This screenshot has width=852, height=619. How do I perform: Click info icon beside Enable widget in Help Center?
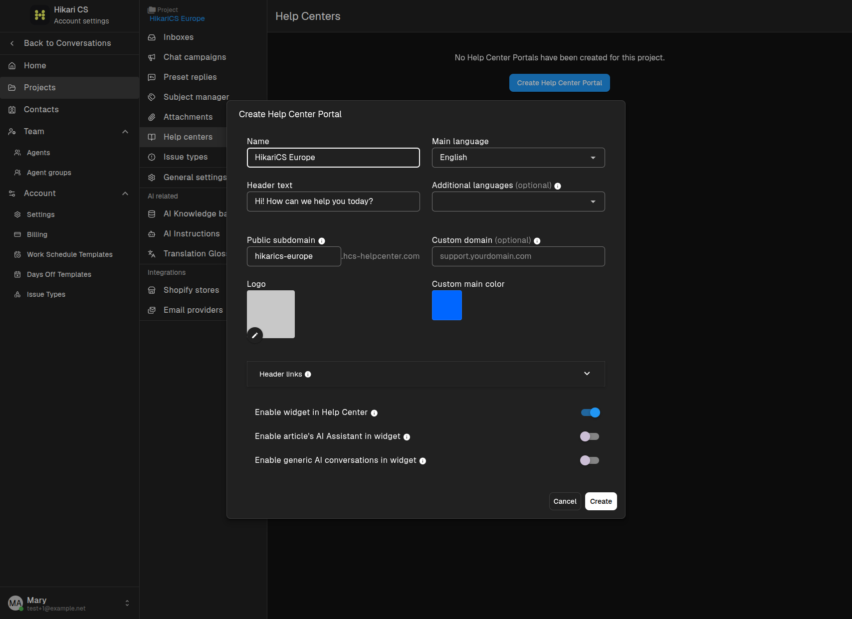(x=374, y=413)
